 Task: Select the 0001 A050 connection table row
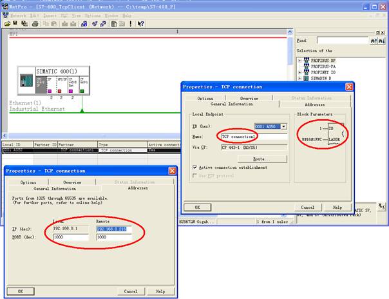(91, 150)
